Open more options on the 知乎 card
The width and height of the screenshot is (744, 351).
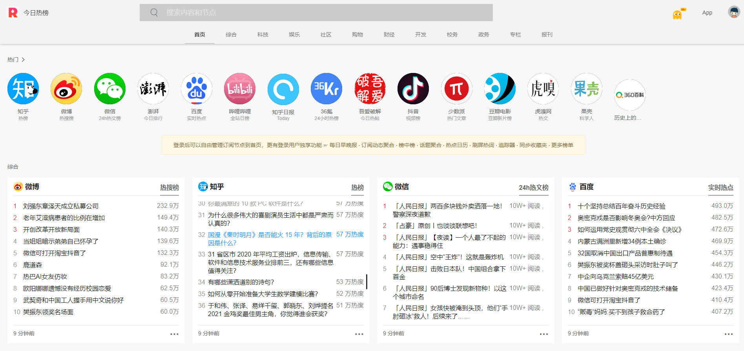point(359,334)
